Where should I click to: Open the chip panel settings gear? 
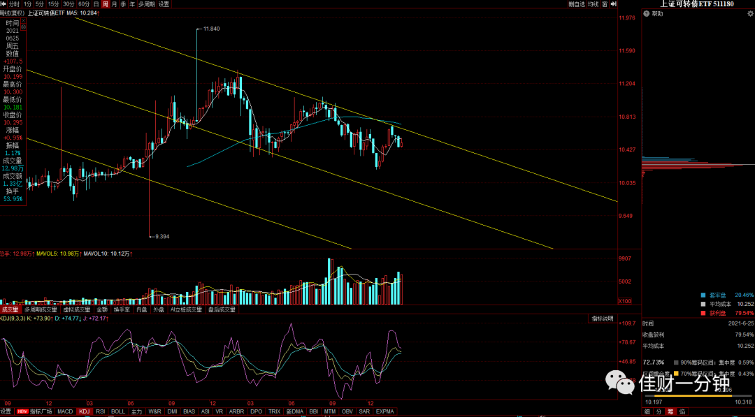click(750, 13)
